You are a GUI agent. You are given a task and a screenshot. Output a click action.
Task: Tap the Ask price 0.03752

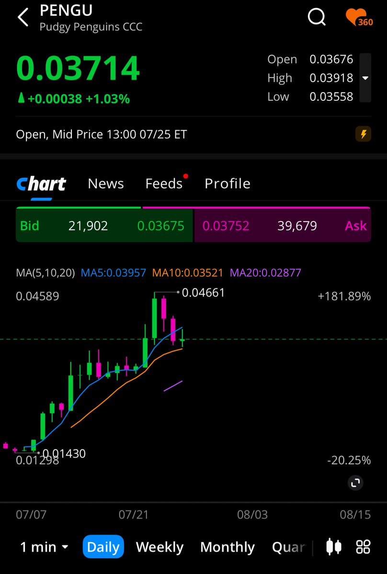(226, 226)
